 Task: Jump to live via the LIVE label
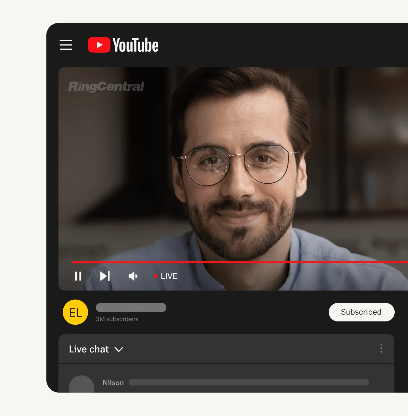point(169,276)
